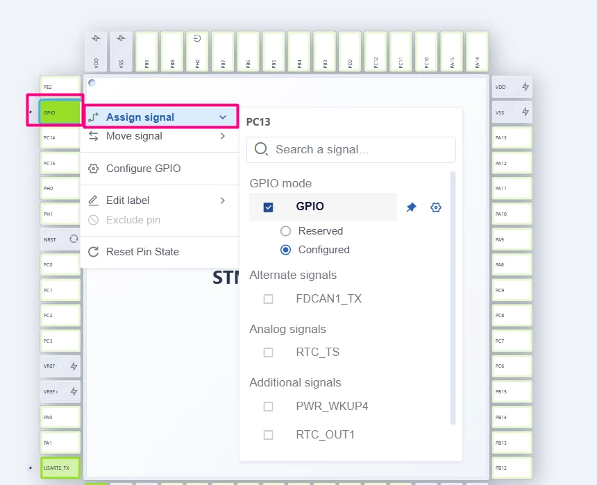
Task: Select pin PC14
Action: tap(60, 138)
